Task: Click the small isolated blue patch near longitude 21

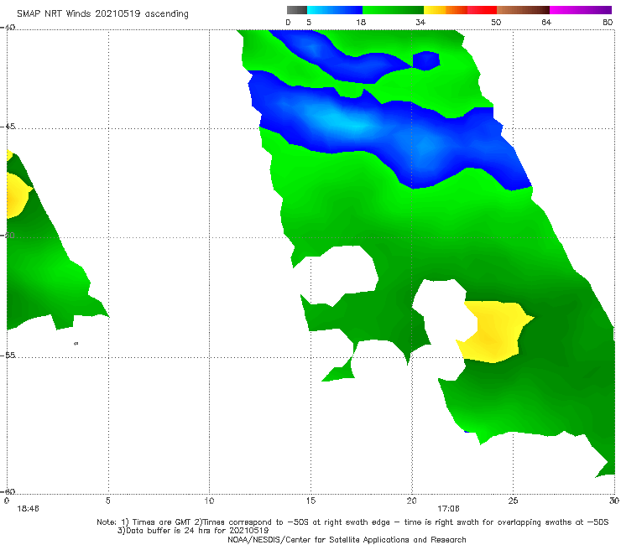Action: [426, 60]
